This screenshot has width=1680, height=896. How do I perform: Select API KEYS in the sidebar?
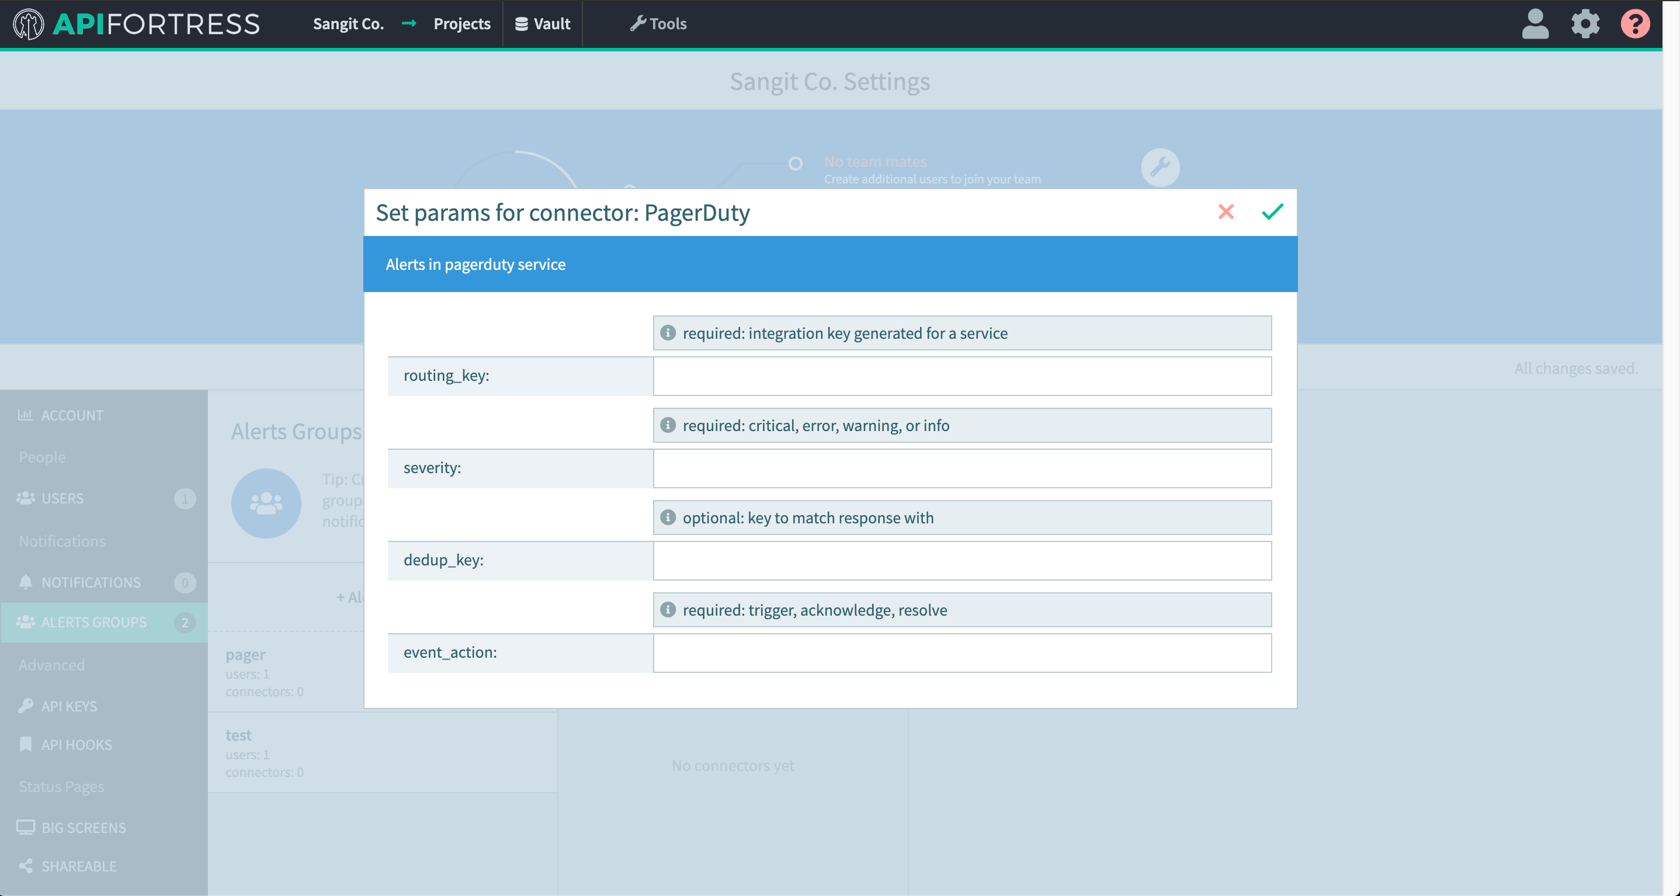[x=104, y=706]
